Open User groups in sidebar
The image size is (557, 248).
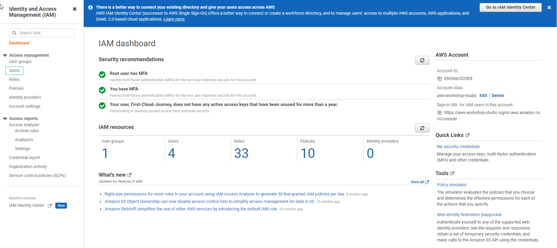click(20, 61)
